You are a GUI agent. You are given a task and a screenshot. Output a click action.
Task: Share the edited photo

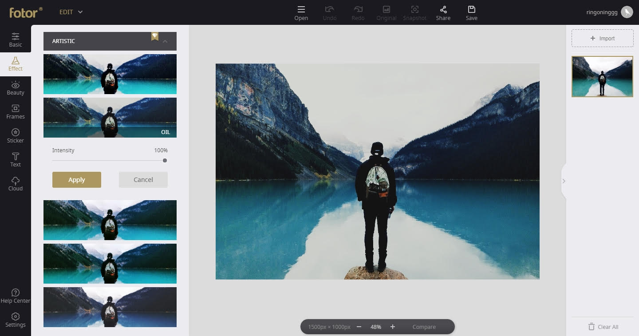point(443,13)
